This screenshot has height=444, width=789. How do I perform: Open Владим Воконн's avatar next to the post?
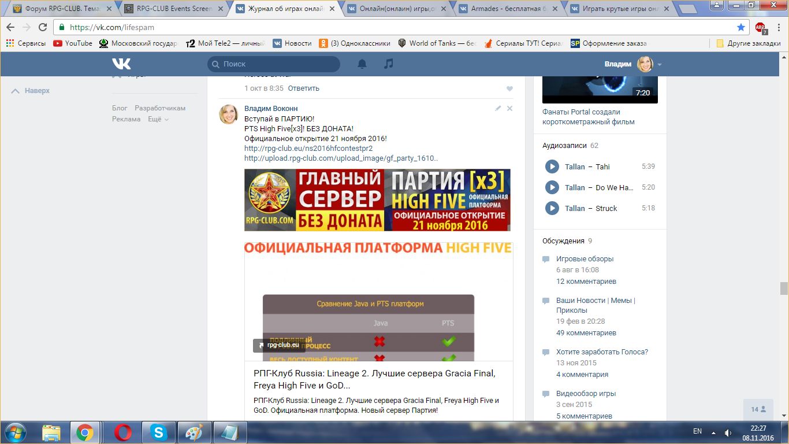click(229, 114)
